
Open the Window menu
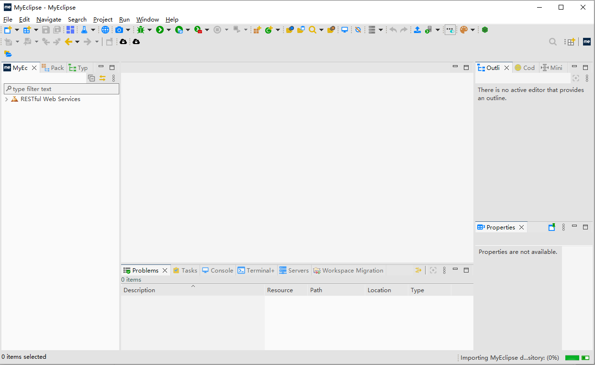147,20
